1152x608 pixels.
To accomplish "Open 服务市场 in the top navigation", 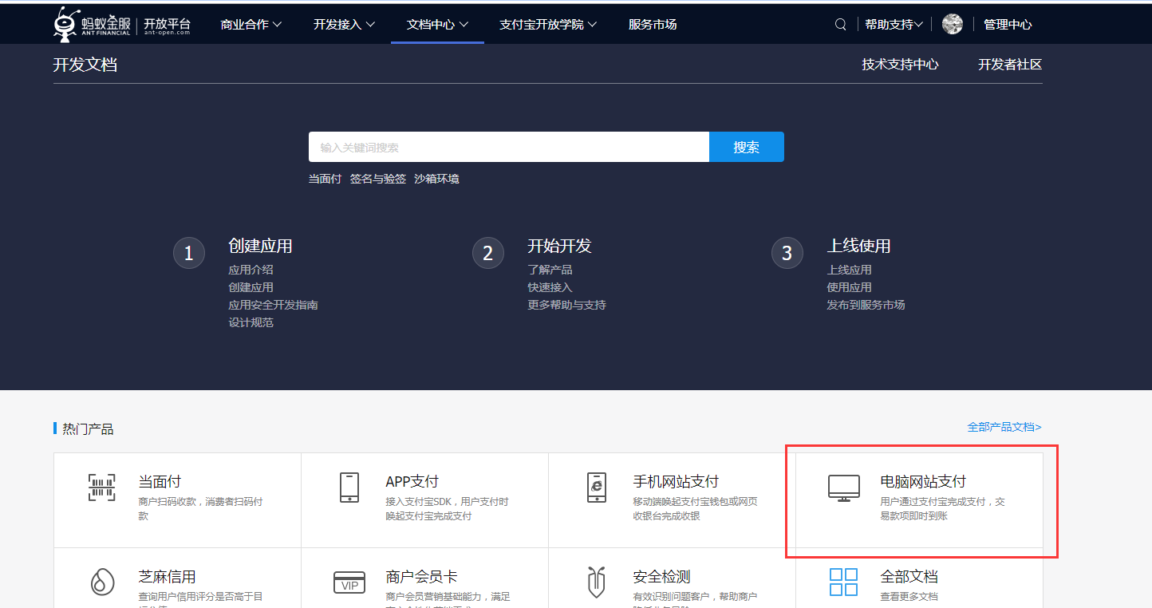I will (653, 25).
